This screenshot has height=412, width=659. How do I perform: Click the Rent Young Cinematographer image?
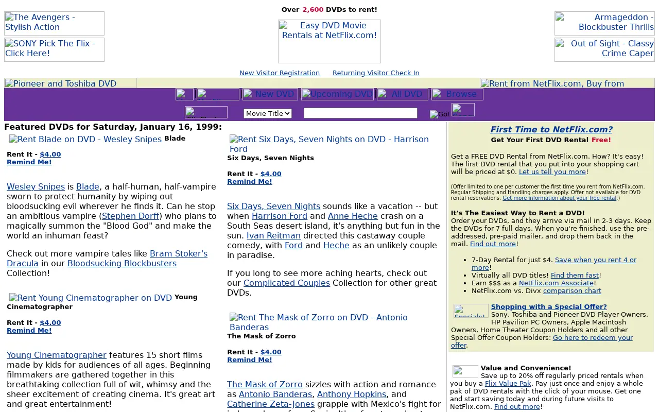[x=91, y=298]
